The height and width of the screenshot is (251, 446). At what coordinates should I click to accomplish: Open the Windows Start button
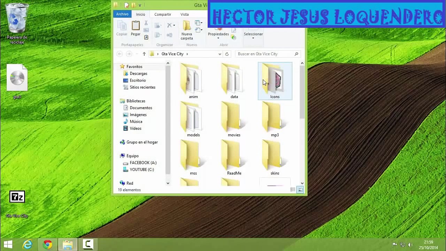tap(8, 244)
